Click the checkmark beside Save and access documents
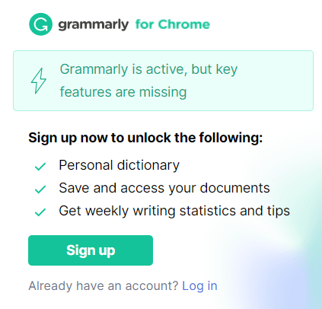Viewport: 322px width, 309px height. (x=40, y=190)
